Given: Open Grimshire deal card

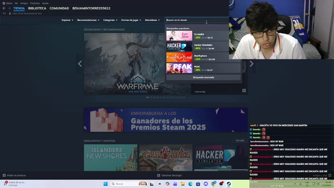Looking at the screenshot, I should click(166, 158).
